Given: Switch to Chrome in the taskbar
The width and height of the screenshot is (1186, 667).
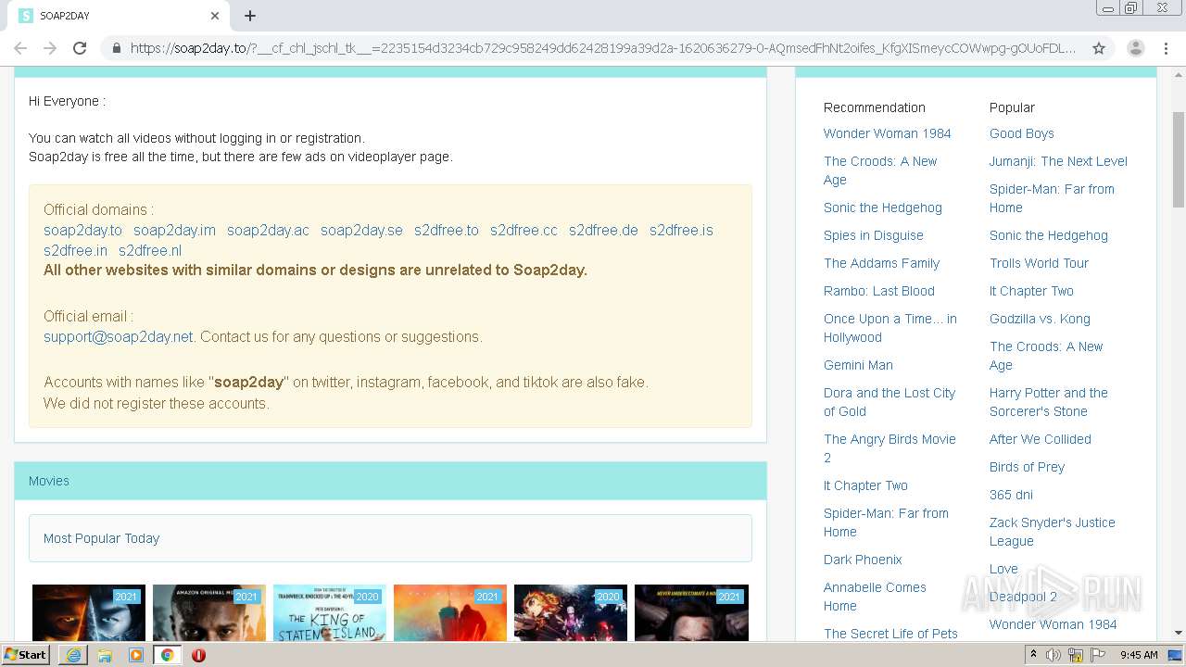Looking at the screenshot, I should pyautogui.click(x=168, y=655).
